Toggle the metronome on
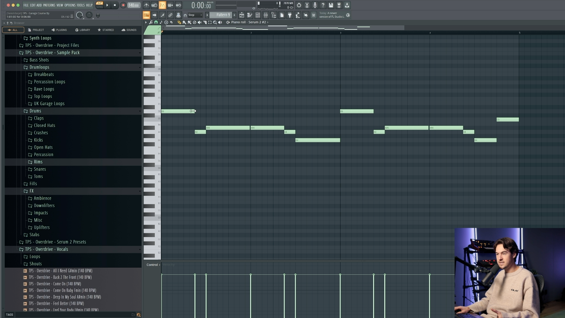 pyautogui.click(x=146, y=5)
